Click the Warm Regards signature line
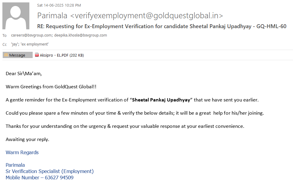This screenshot has width=293, height=185. (22, 152)
